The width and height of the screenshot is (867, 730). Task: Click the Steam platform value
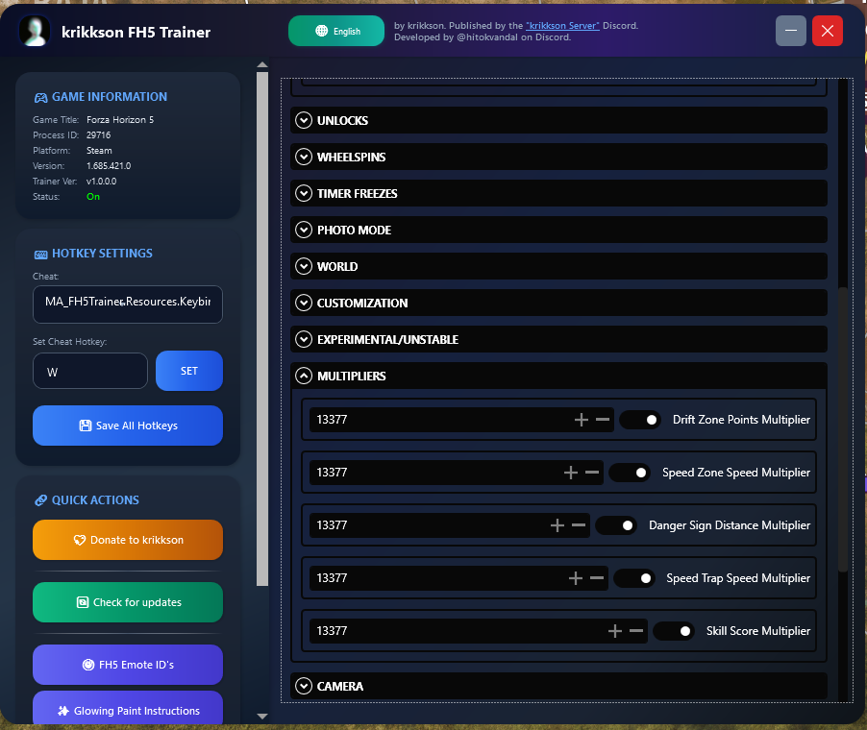99,151
